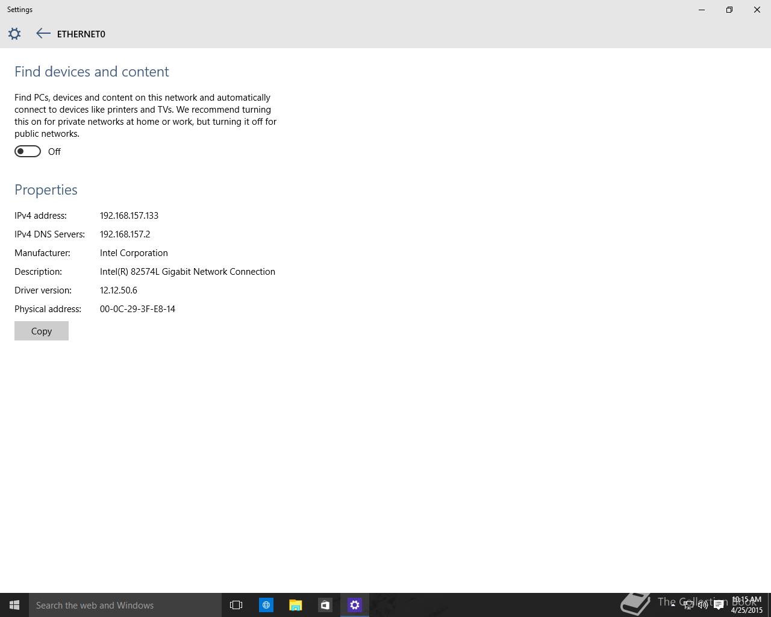Open Task View from the taskbar
The height and width of the screenshot is (617, 771).
click(236, 605)
